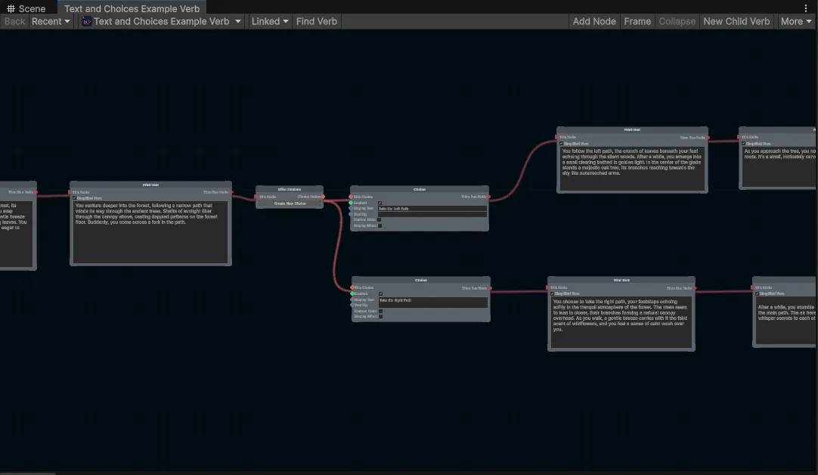Click the Display Text port on the Right Path choice

[352, 300]
